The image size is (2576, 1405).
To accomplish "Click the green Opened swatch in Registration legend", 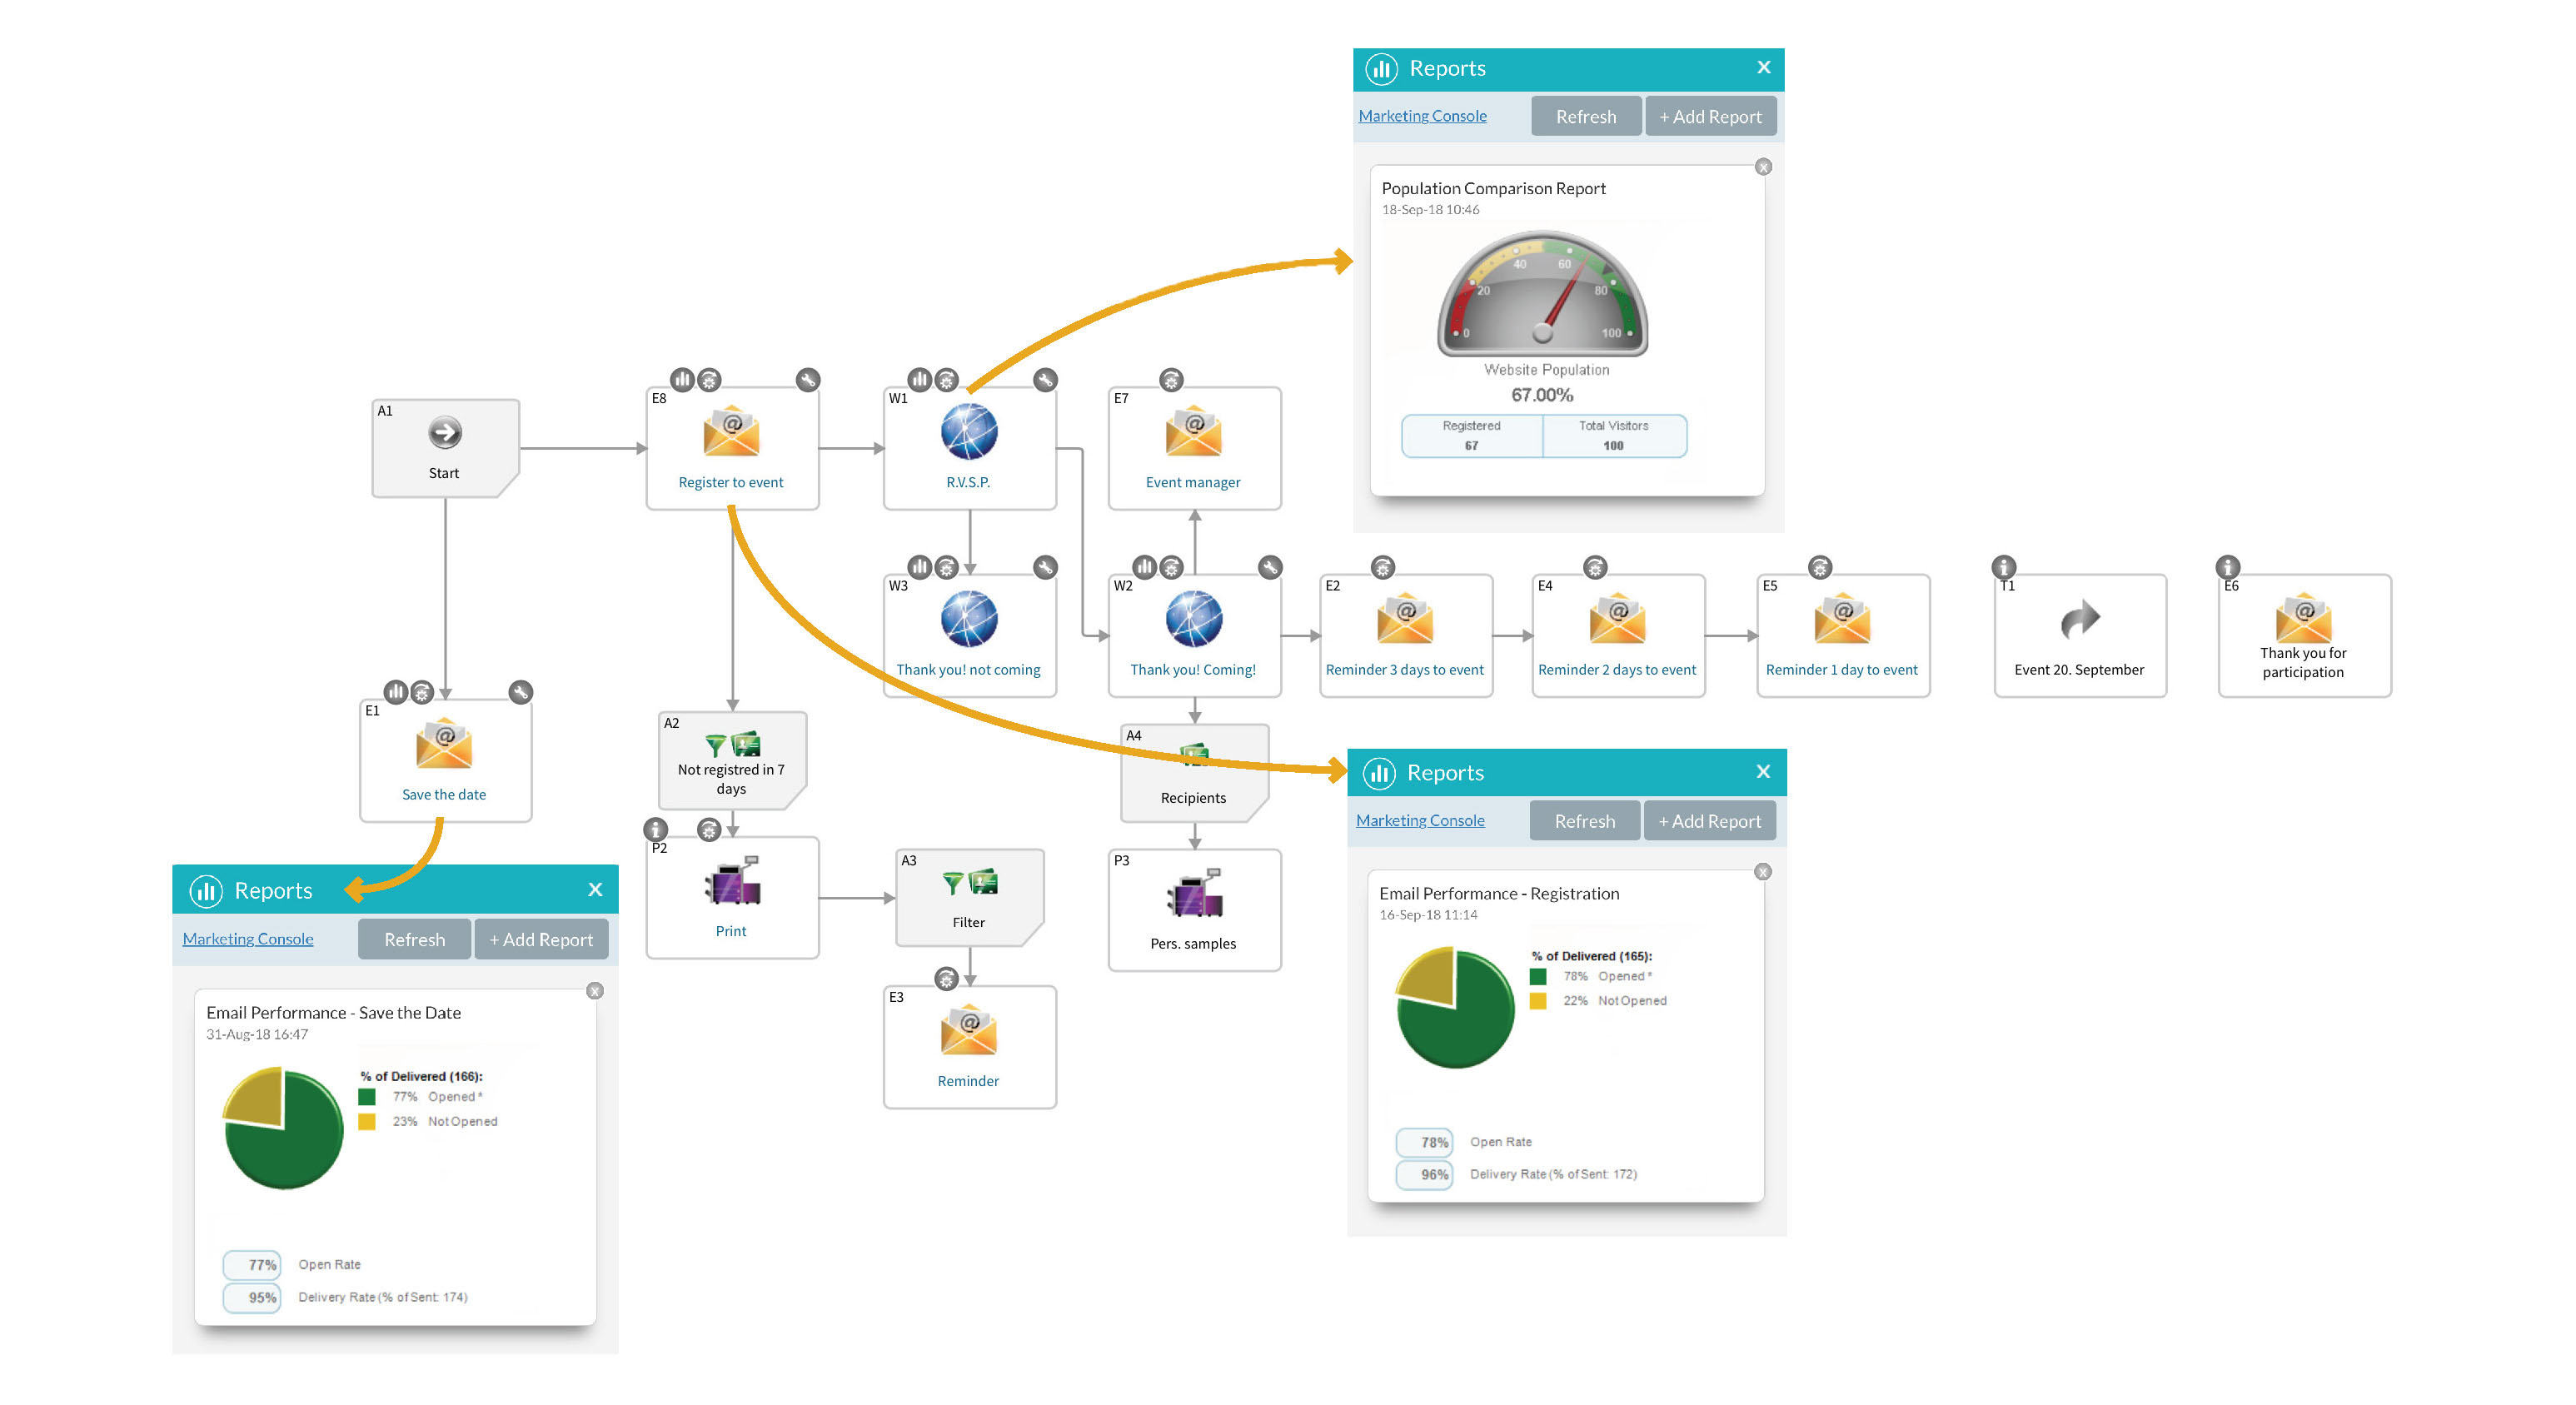I will [1538, 977].
